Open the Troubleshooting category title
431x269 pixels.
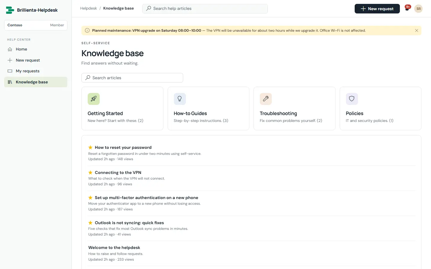(278, 114)
